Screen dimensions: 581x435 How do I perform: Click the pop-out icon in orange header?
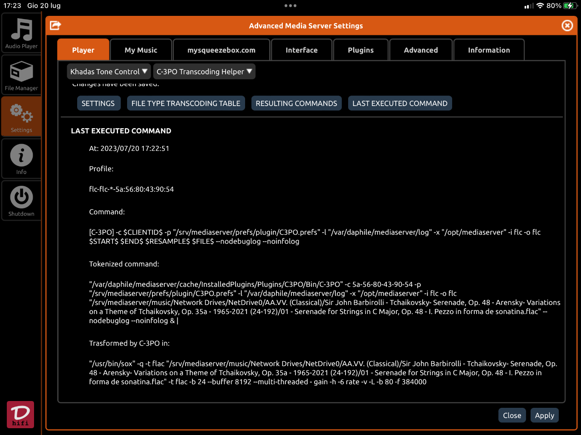[x=55, y=25]
